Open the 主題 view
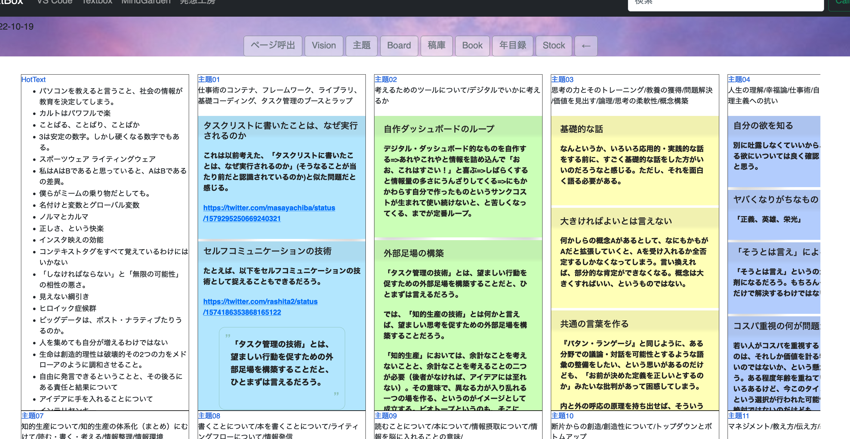Viewport: 850px width, 439px height. (362, 46)
